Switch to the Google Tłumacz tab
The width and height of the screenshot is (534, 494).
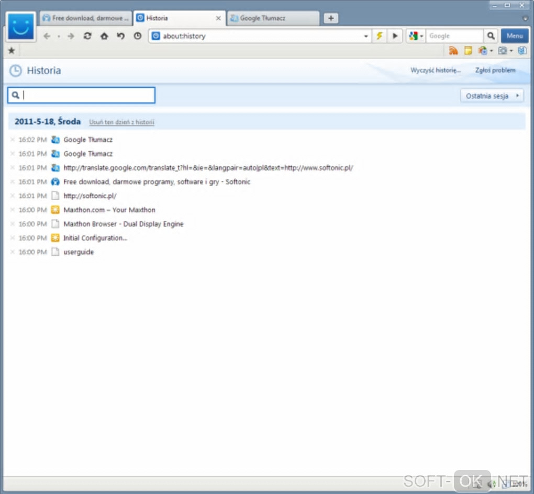click(273, 18)
